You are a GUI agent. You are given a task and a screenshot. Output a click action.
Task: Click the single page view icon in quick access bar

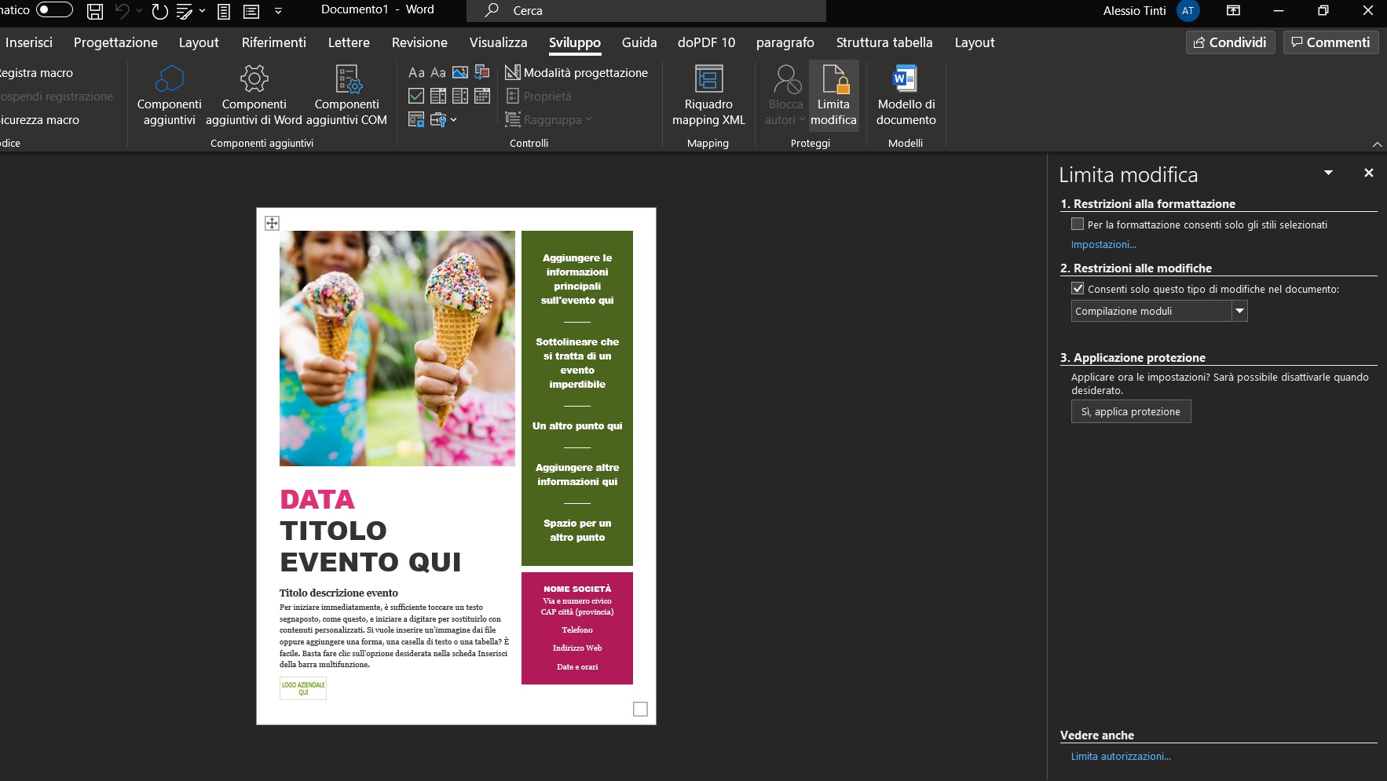coord(224,11)
